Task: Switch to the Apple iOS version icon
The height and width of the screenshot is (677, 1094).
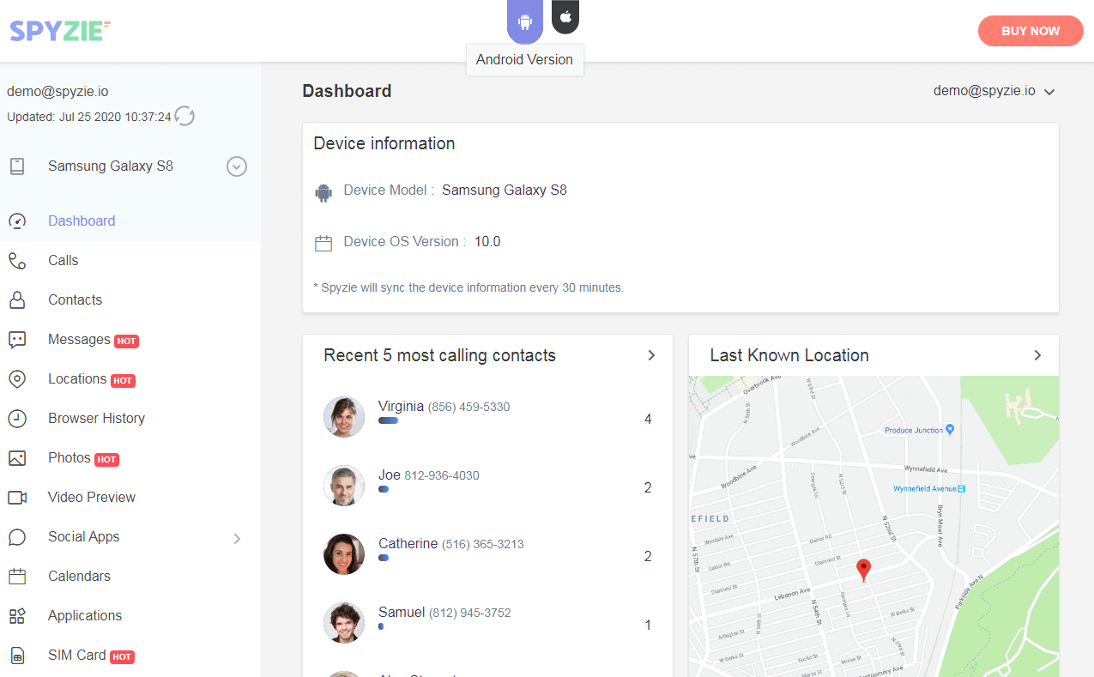Action: tap(565, 17)
